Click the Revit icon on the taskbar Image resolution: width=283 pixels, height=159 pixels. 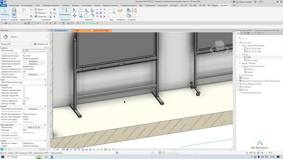point(52,157)
